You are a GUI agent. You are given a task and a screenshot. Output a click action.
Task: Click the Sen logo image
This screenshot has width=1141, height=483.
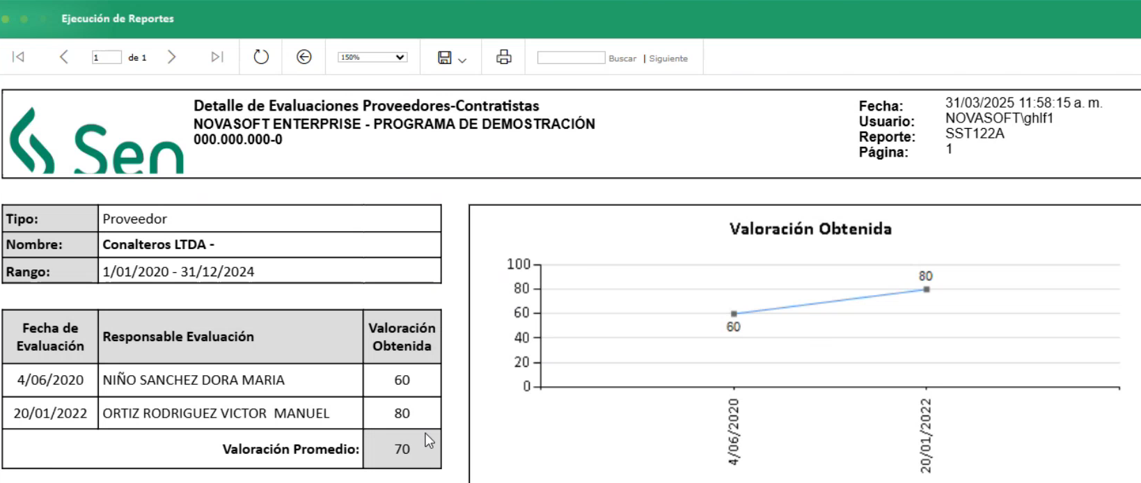(97, 139)
